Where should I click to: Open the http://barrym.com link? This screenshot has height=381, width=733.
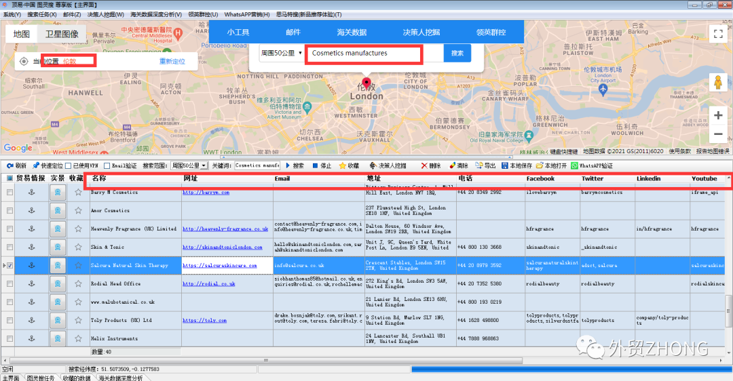click(x=206, y=193)
